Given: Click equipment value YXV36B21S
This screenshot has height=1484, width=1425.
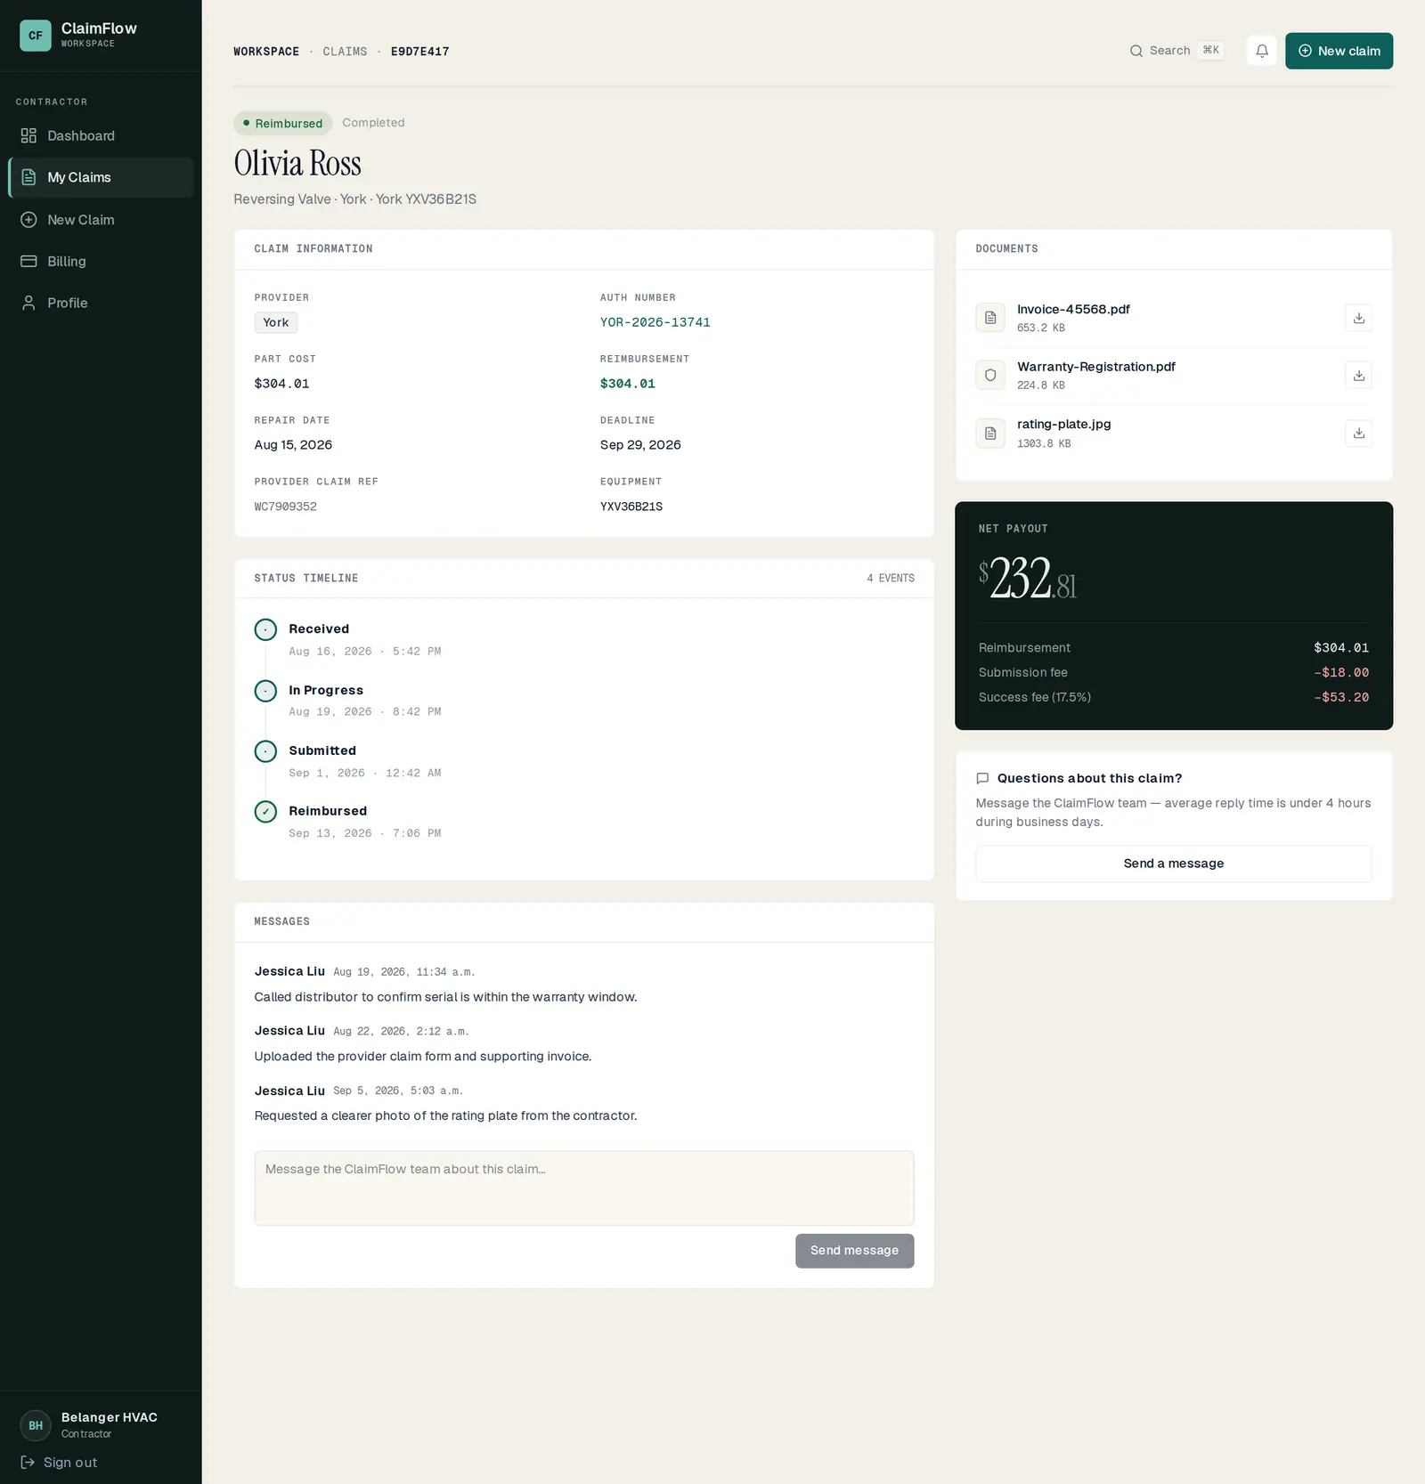Looking at the screenshot, I should click(x=631, y=507).
